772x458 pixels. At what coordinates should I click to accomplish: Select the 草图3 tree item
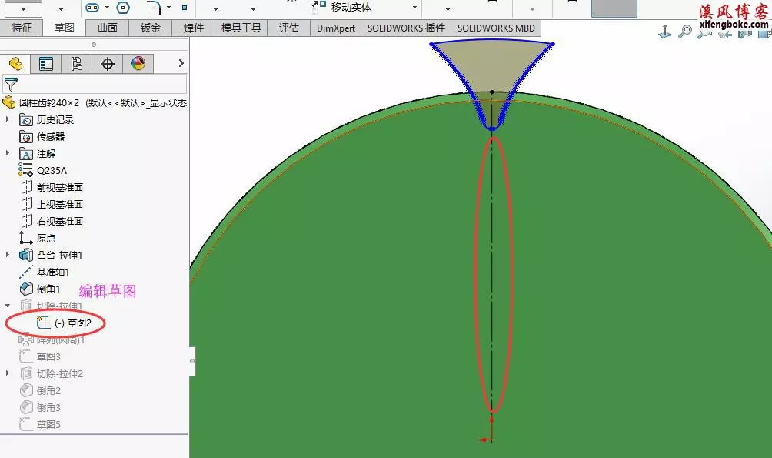(x=48, y=356)
